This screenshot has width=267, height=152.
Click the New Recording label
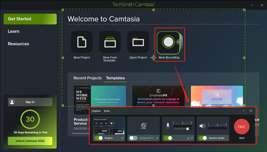(x=169, y=57)
